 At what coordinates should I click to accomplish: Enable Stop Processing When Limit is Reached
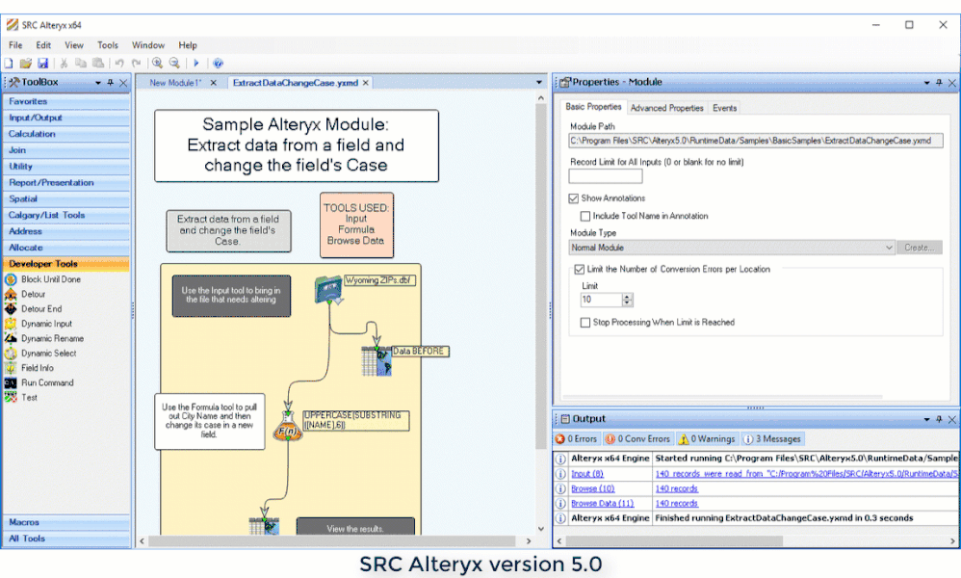(585, 323)
